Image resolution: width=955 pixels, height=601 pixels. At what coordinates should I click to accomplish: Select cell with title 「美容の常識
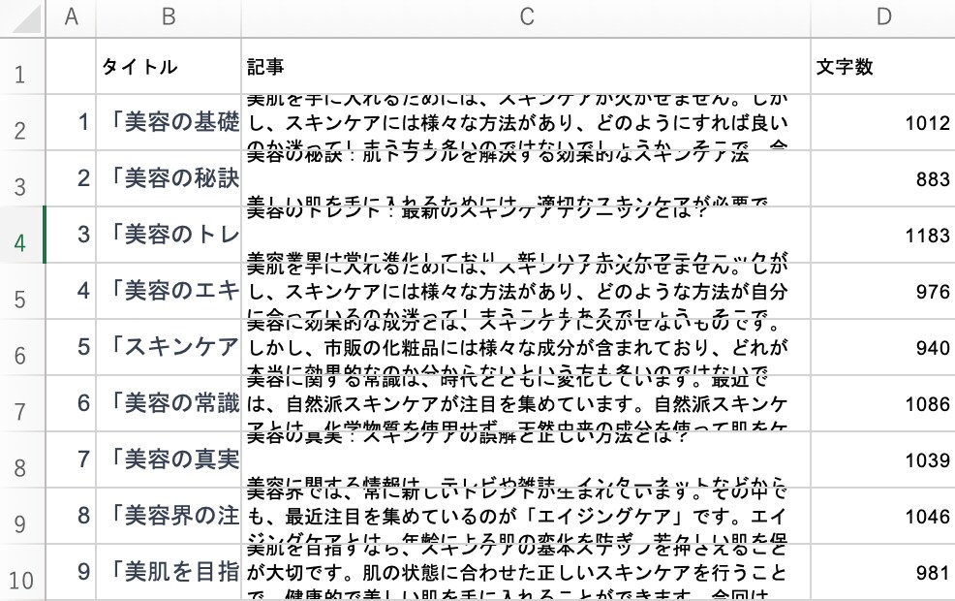click(x=169, y=403)
